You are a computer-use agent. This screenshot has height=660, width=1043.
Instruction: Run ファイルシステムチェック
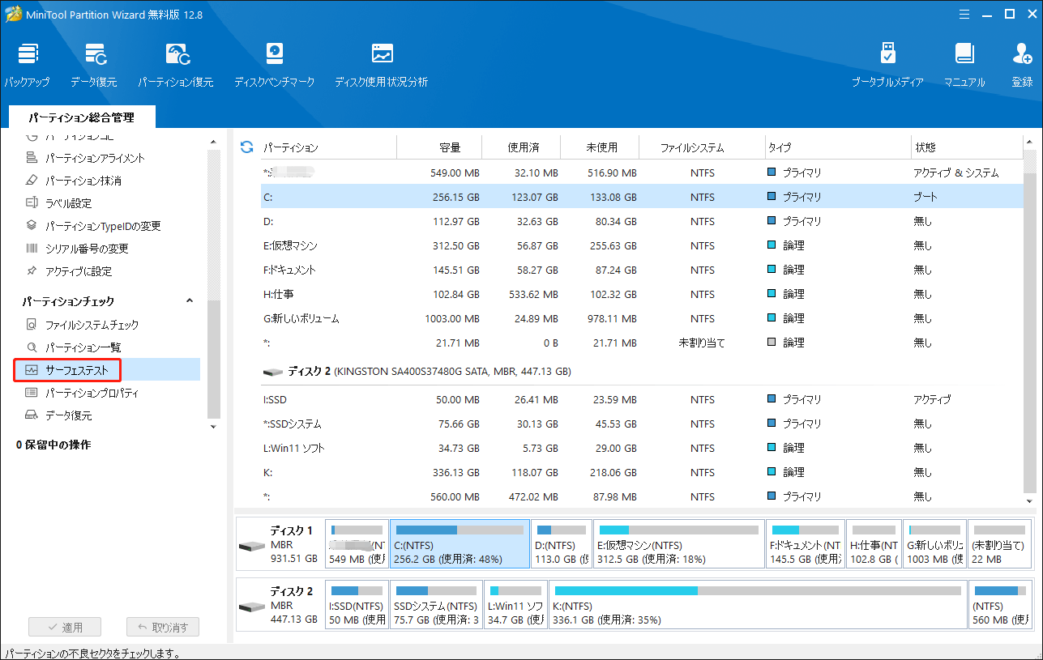point(82,325)
